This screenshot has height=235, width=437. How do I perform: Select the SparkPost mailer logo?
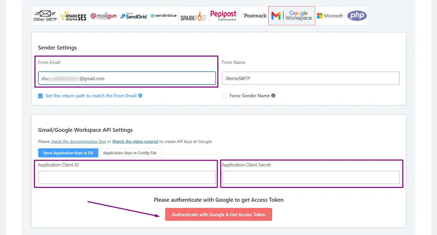point(193,16)
